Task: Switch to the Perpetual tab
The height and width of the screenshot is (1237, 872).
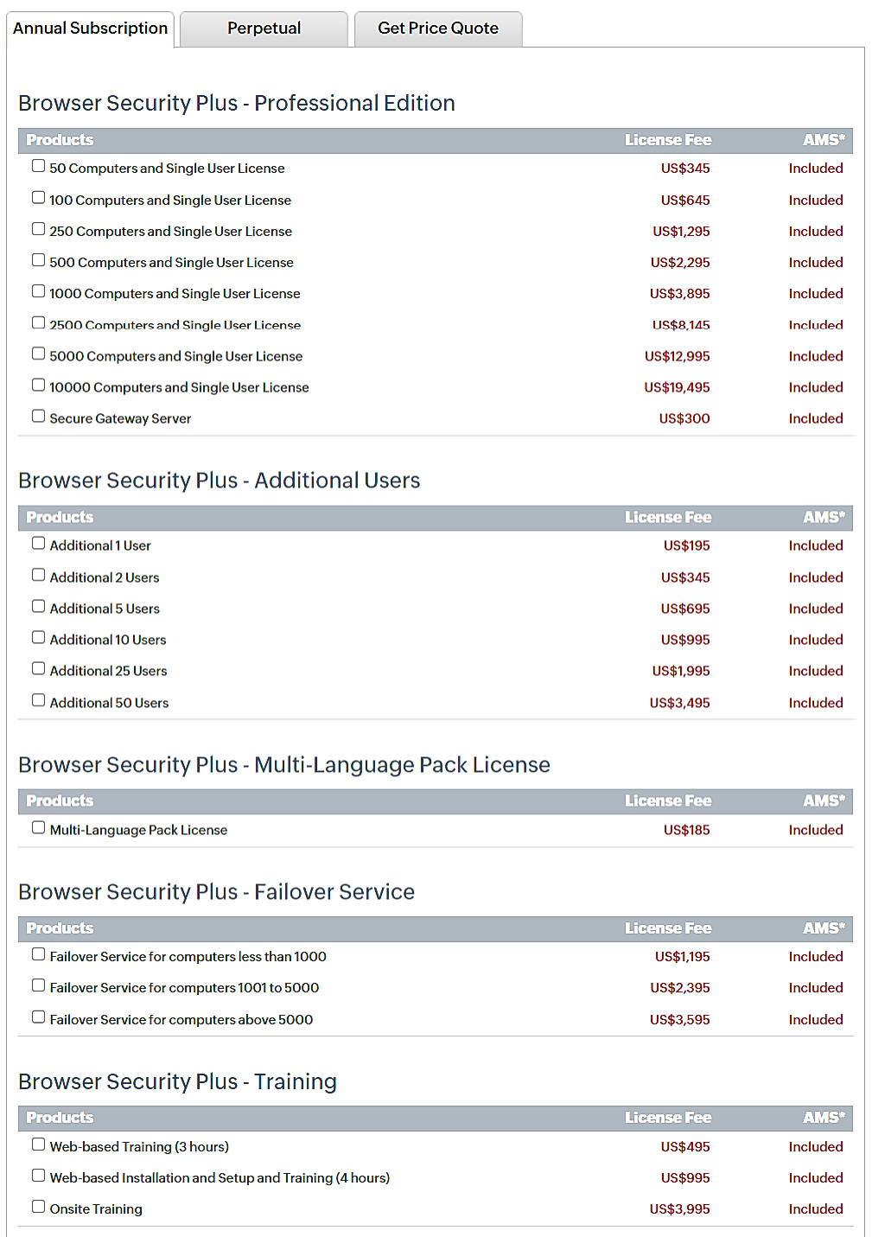Action: point(264,28)
